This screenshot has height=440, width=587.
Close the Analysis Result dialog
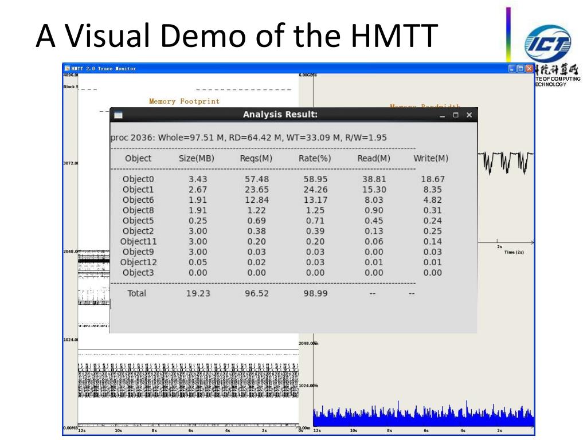coord(469,115)
